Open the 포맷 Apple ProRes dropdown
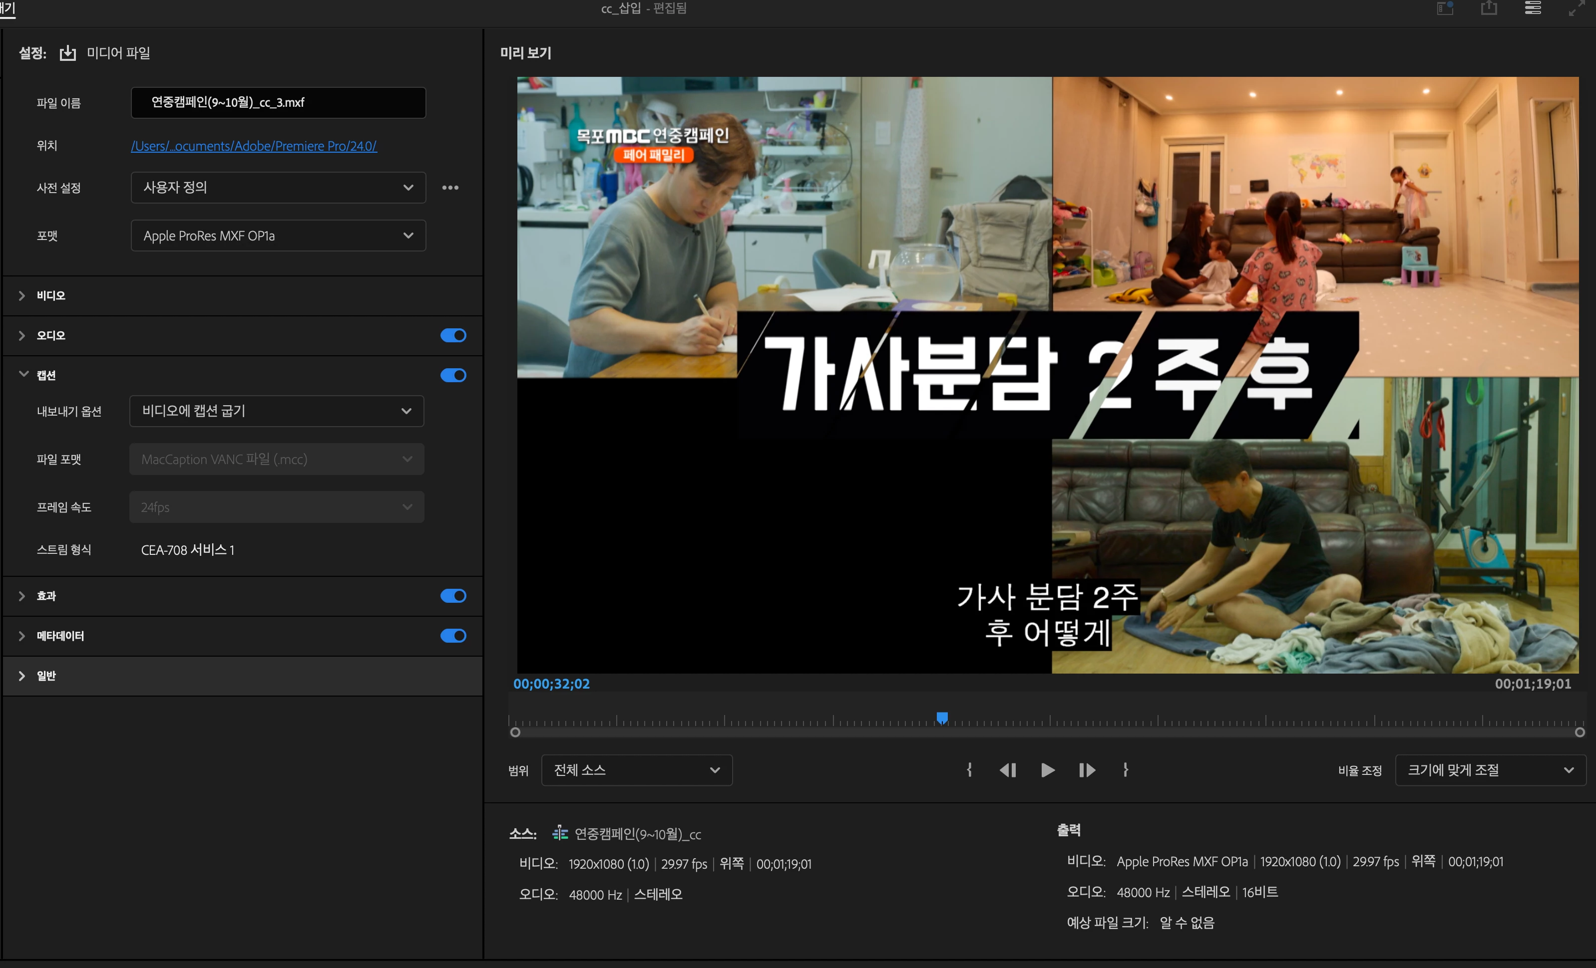The height and width of the screenshot is (968, 1596). coord(278,236)
